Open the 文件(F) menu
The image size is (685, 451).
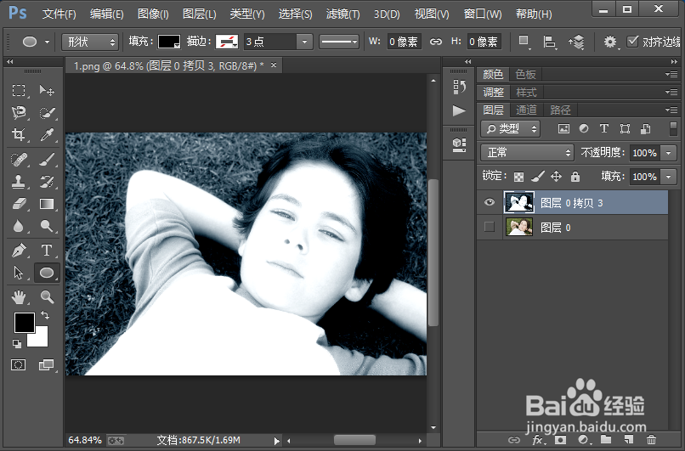(59, 14)
